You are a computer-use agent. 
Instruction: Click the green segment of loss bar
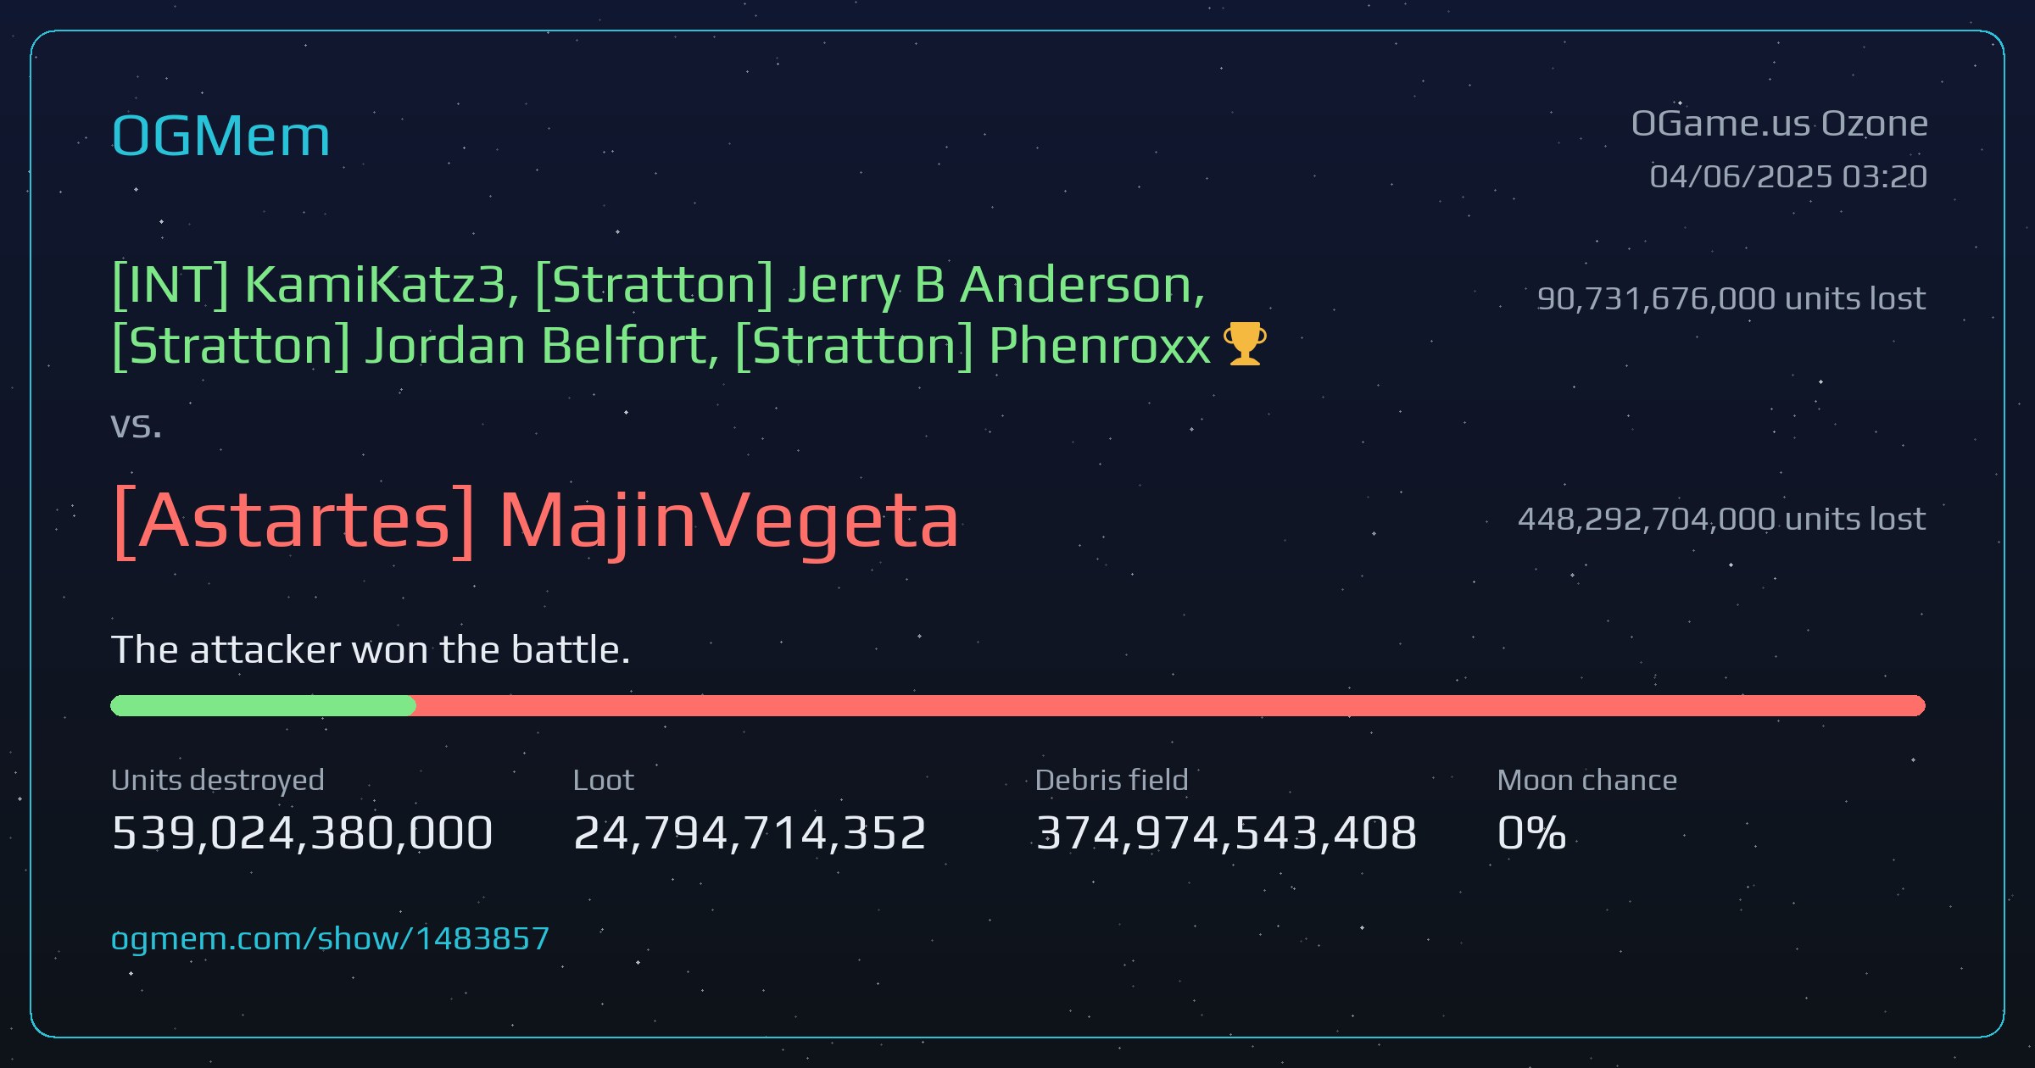coord(263,705)
